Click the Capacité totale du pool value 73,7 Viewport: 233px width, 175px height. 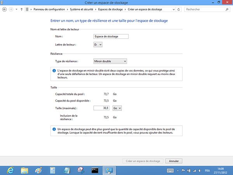tap(106, 94)
